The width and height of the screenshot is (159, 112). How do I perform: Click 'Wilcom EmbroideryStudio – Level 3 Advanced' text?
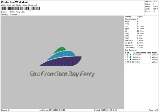(19, 5)
